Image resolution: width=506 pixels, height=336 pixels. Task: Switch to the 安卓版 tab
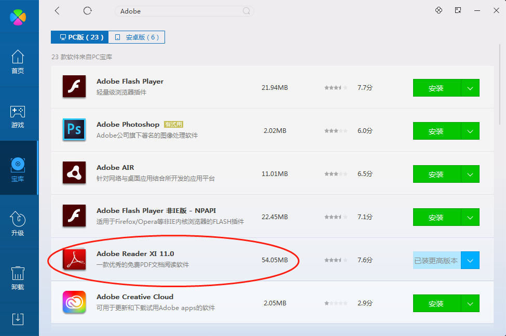[137, 37]
